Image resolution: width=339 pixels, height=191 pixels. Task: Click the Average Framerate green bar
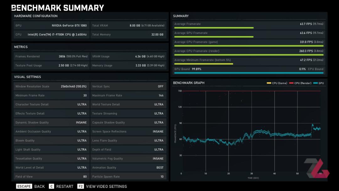(x=214, y=28)
